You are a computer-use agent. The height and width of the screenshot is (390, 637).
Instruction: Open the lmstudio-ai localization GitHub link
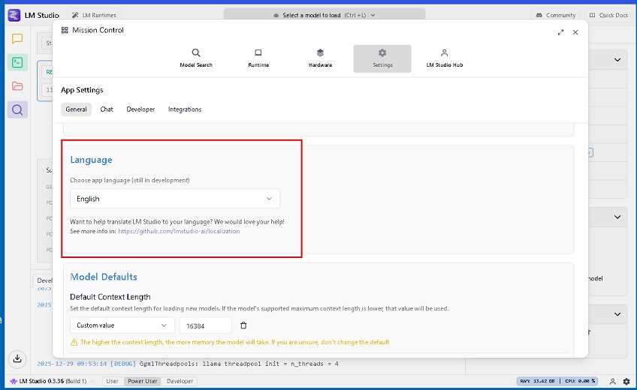(x=179, y=231)
